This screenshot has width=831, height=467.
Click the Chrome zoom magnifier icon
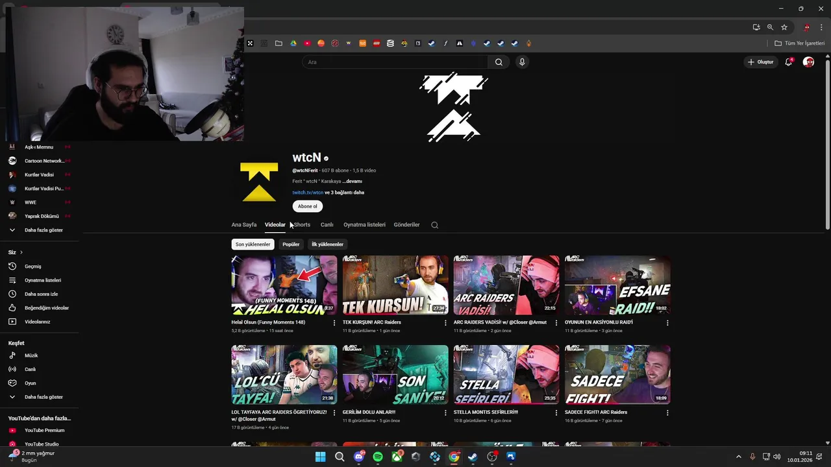[x=770, y=27]
